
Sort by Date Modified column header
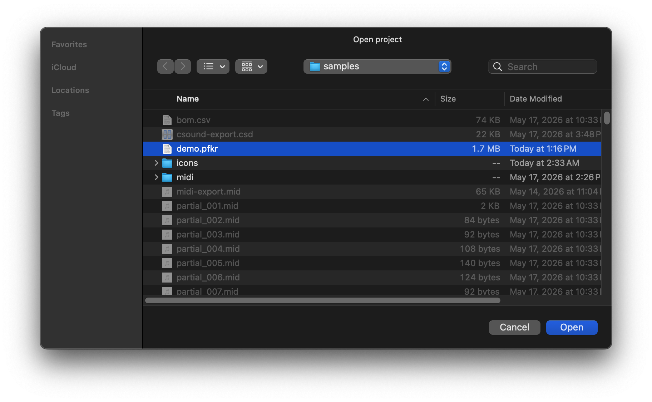tap(535, 99)
